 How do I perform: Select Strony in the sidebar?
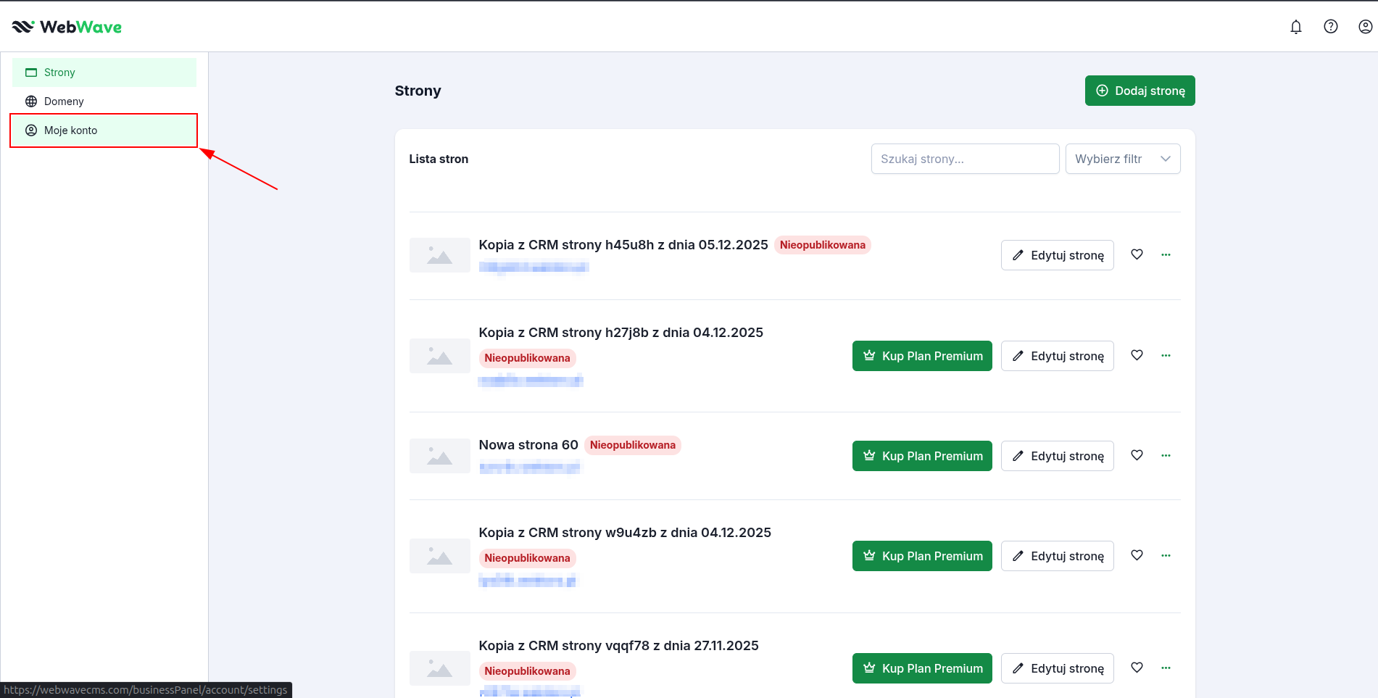click(x=59, y=72)
